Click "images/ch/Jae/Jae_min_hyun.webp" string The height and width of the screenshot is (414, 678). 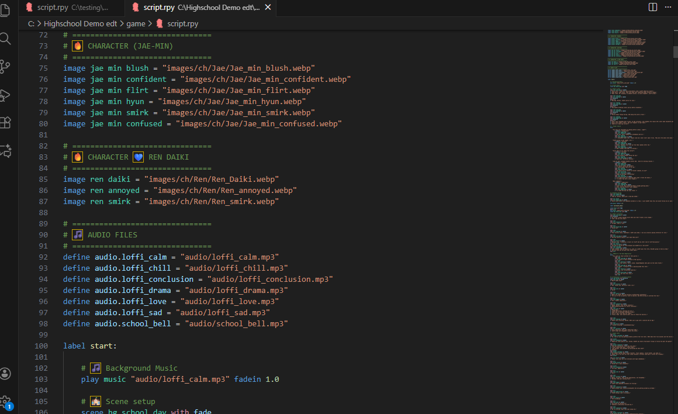click(232, 102)
